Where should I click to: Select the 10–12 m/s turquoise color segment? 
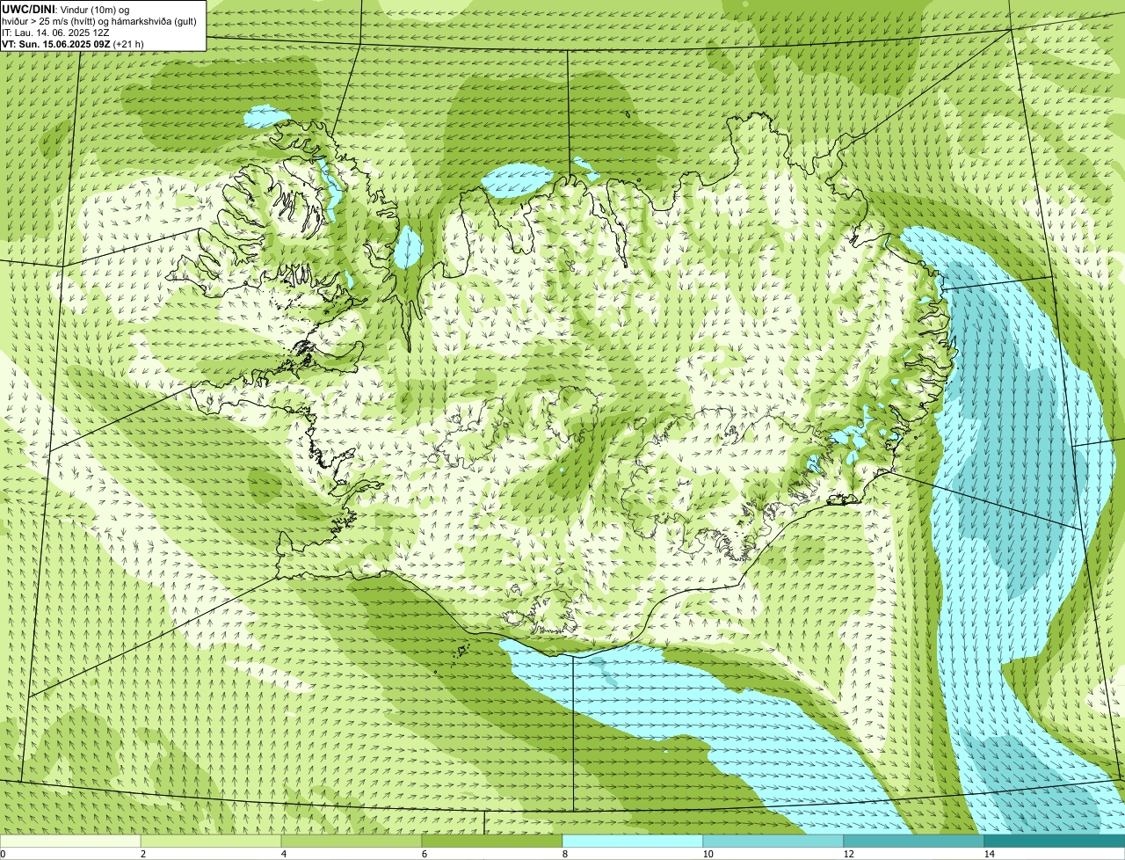click(773, 841)
